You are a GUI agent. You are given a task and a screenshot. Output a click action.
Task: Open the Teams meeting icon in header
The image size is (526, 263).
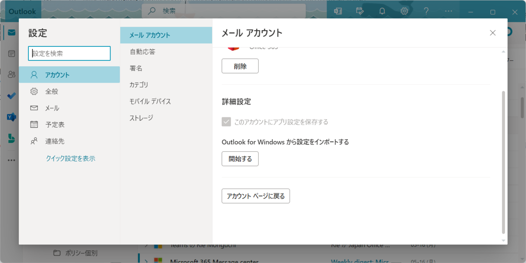(x=338, y=11)
